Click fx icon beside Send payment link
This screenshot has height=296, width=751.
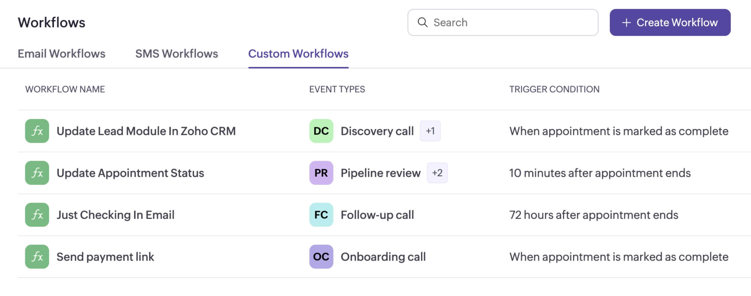point(37,257)
